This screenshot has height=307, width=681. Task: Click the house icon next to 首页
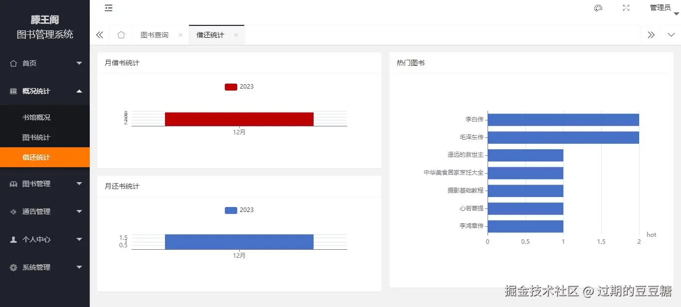click(x=14, y=63)
